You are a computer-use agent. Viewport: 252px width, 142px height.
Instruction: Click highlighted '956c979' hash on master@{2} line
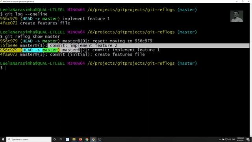pos(9,50)
